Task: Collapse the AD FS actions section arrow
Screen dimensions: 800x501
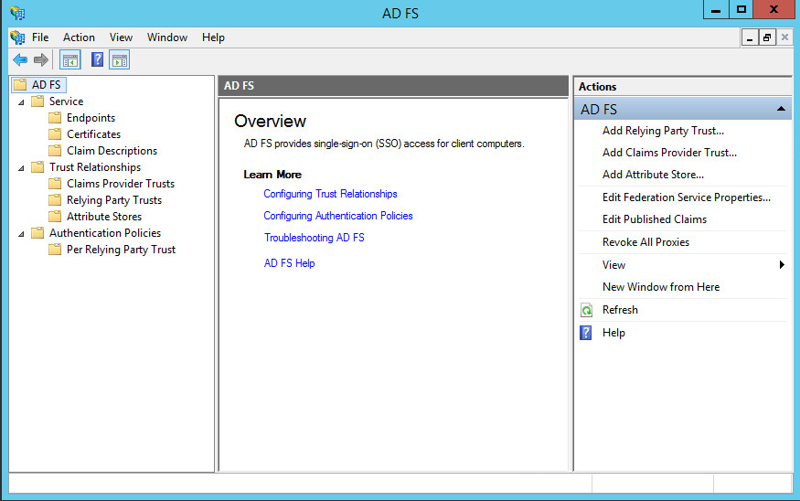Action: [x=781, y=109]
